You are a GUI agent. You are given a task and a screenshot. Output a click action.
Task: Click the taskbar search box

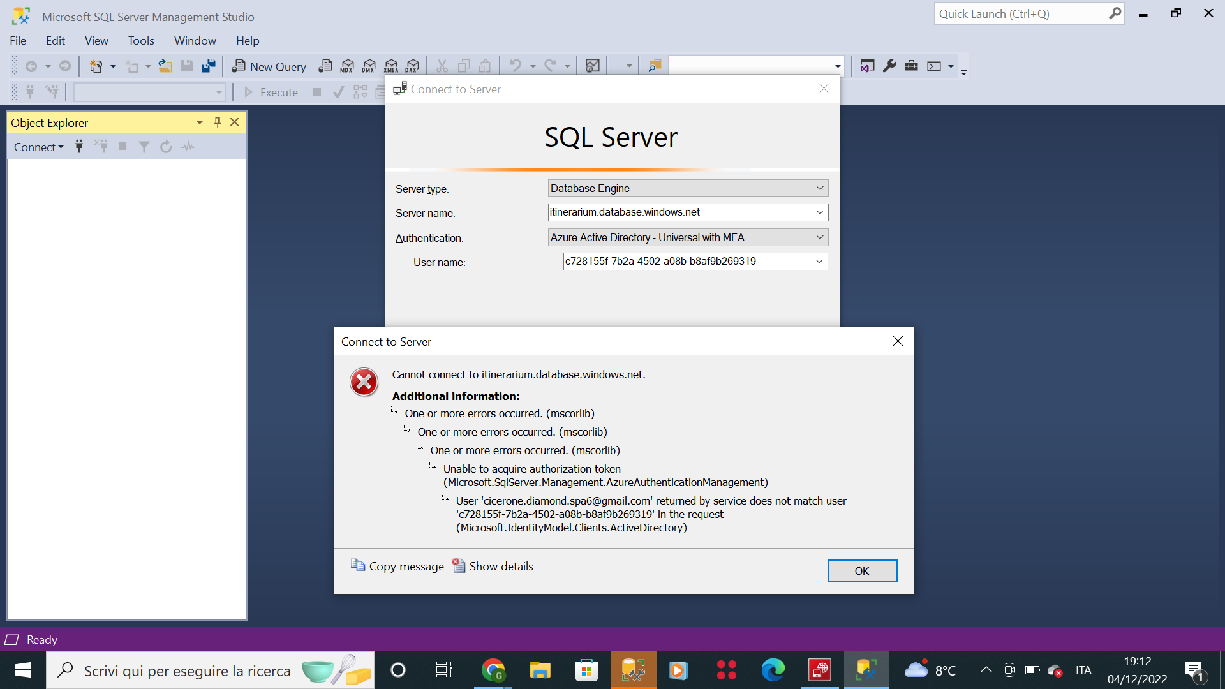point(211,670)
